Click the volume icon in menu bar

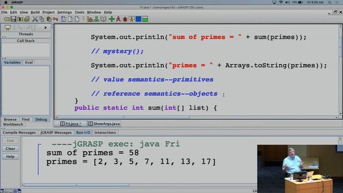[287, 2]
